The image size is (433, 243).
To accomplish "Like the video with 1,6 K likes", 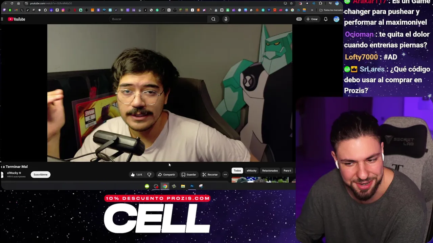I will (x=136, y=174).
